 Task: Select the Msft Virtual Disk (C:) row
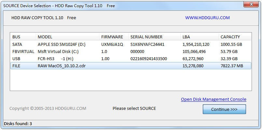point(131,52)
